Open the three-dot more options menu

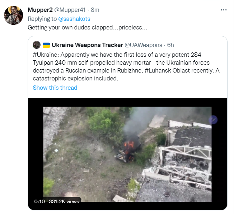click(224, 10)
